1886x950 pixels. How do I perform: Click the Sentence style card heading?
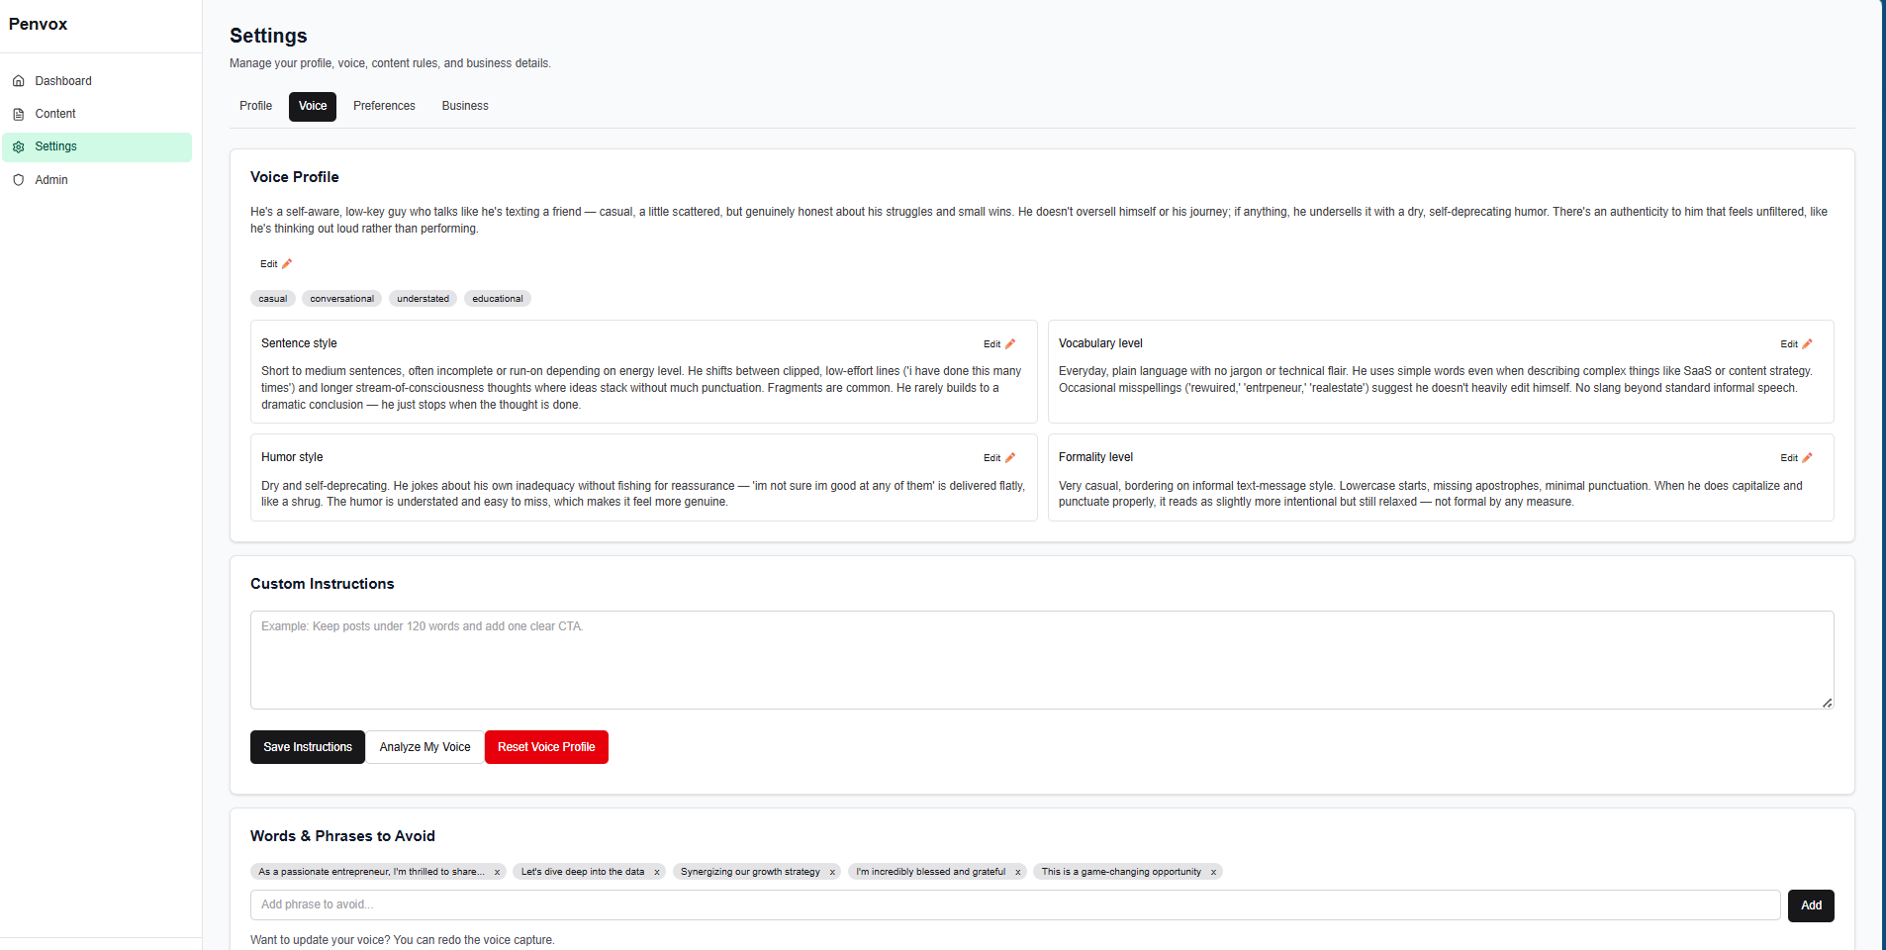pos(299,343)
